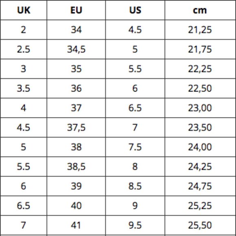The image size is (236, 236).
Task: Select the cm value 24,75 cell
Action: point(200,186)
